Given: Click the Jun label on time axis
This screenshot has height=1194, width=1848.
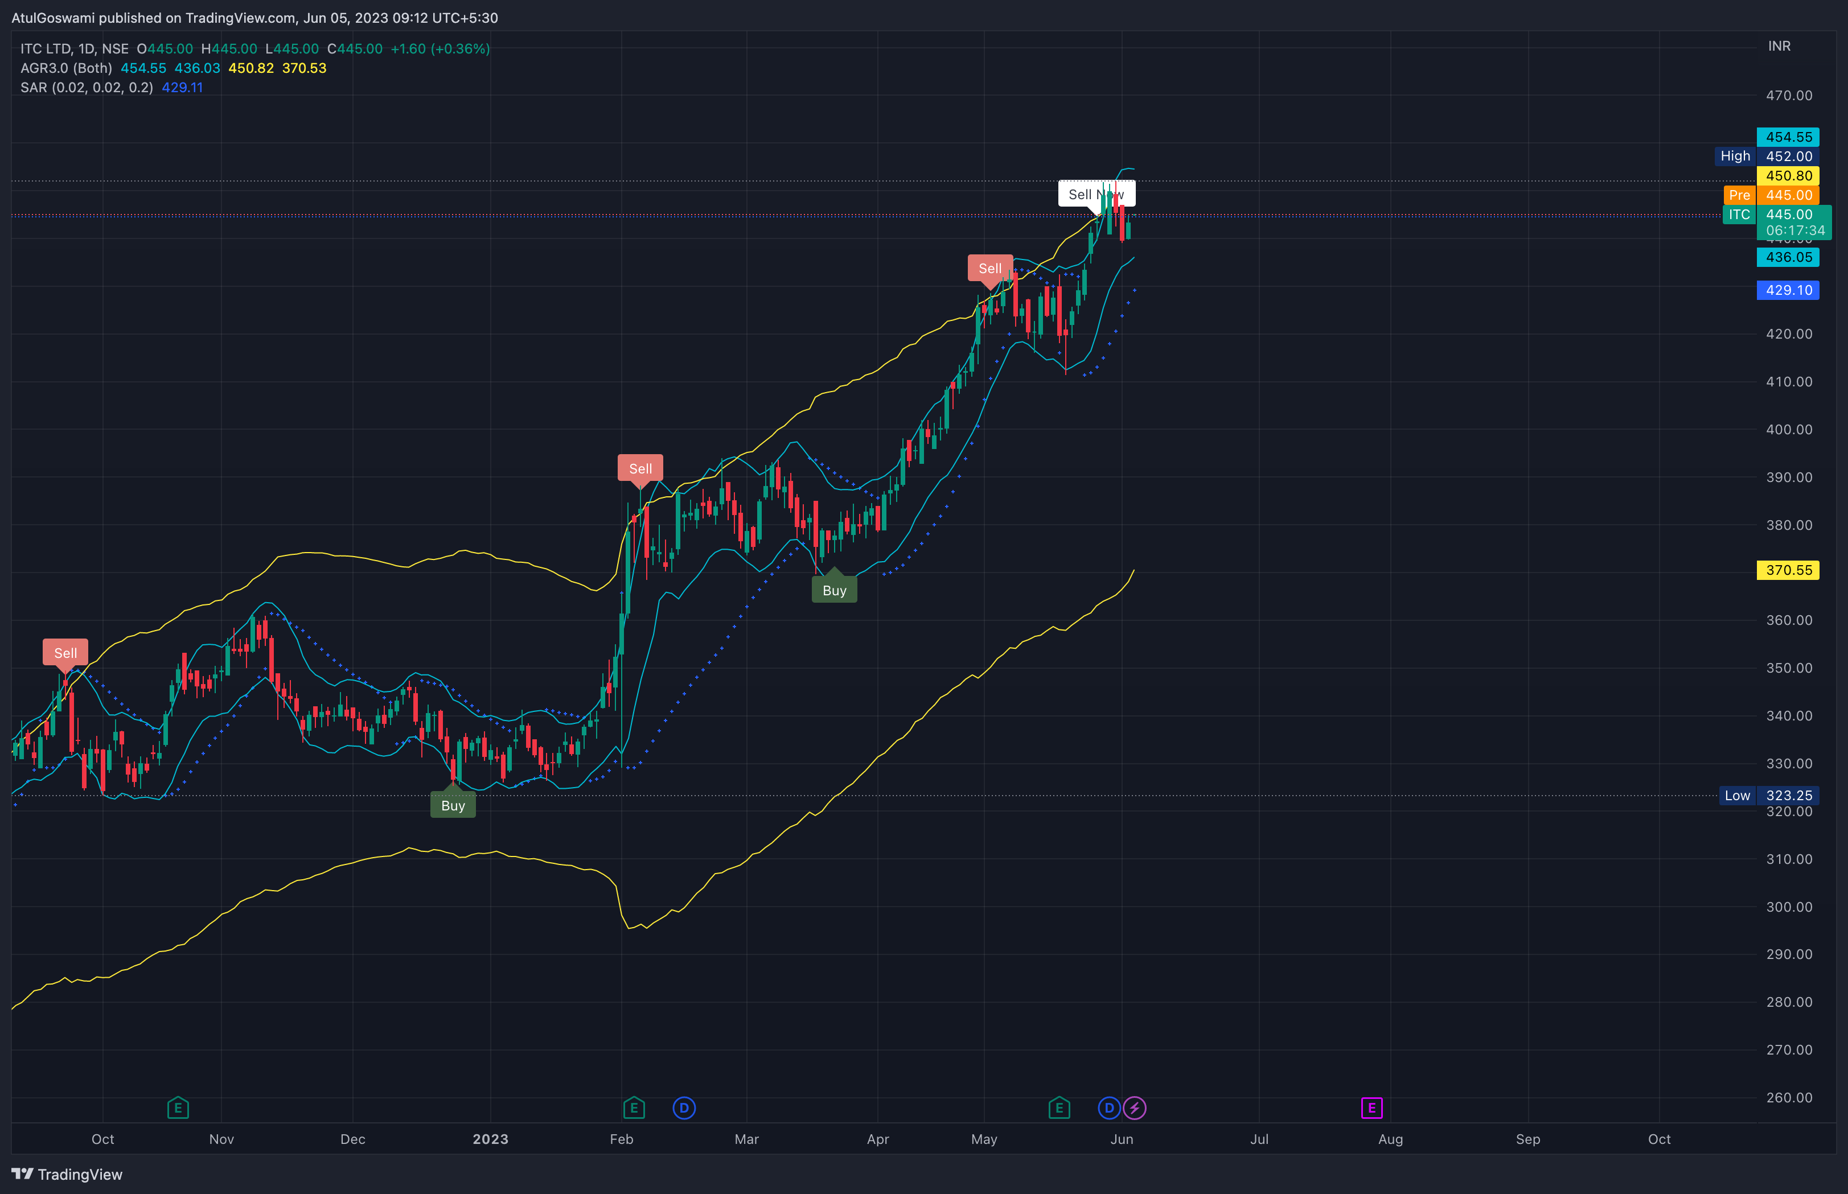Looking at the screenshot, I should coord(1122,1139).
